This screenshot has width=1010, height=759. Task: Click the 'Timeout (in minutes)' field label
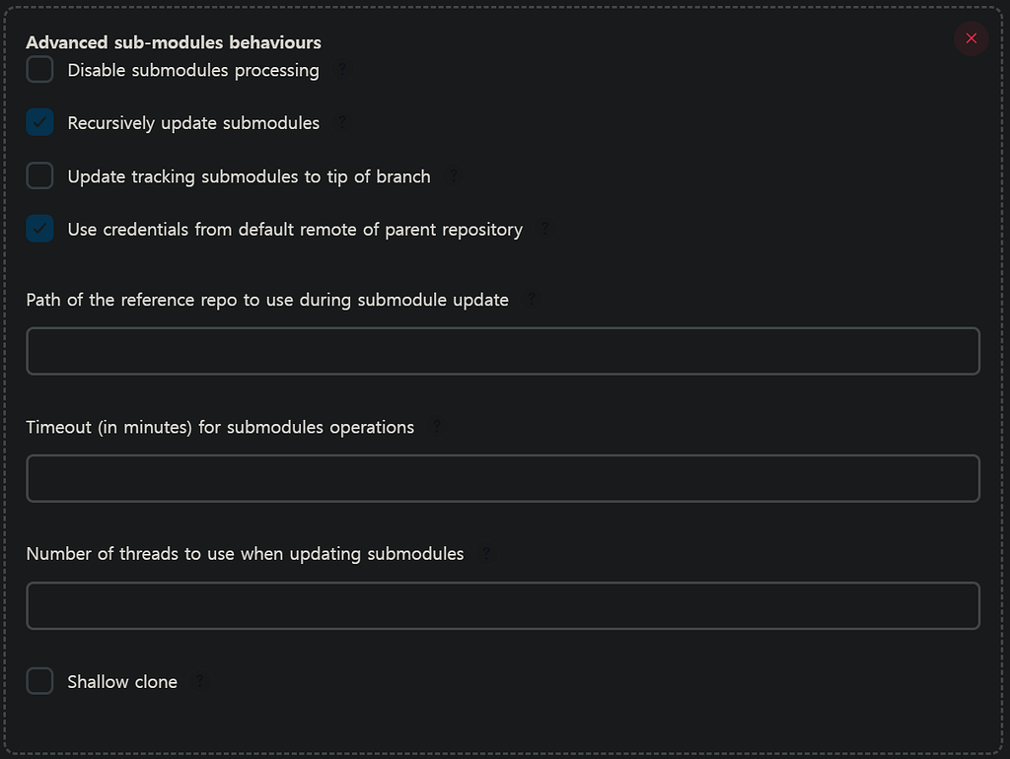pyautogui.click(x=220, y=427)
